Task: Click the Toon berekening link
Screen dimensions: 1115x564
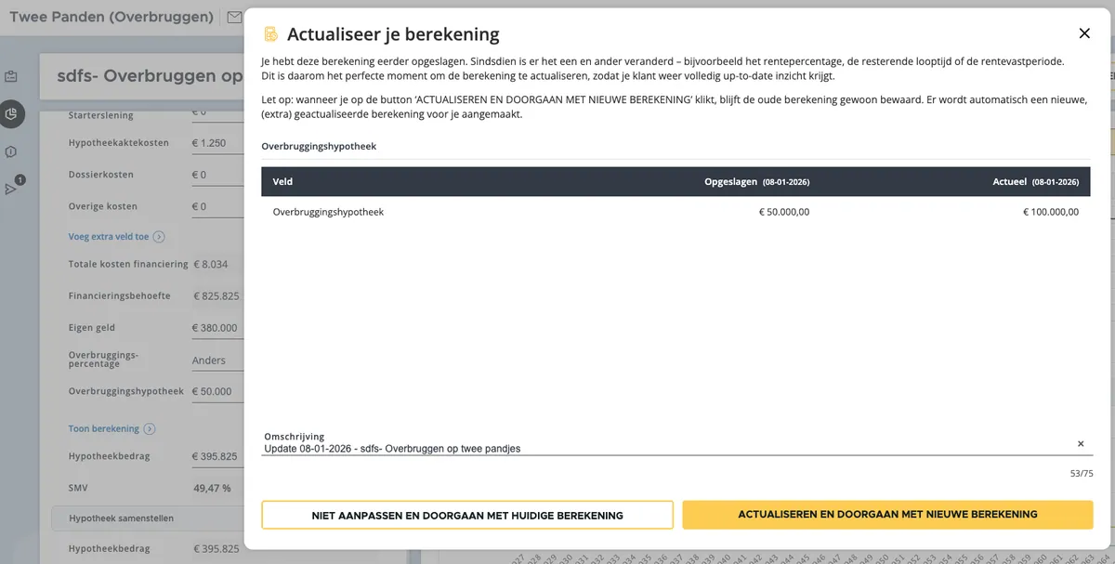Action: click(104, 429)
